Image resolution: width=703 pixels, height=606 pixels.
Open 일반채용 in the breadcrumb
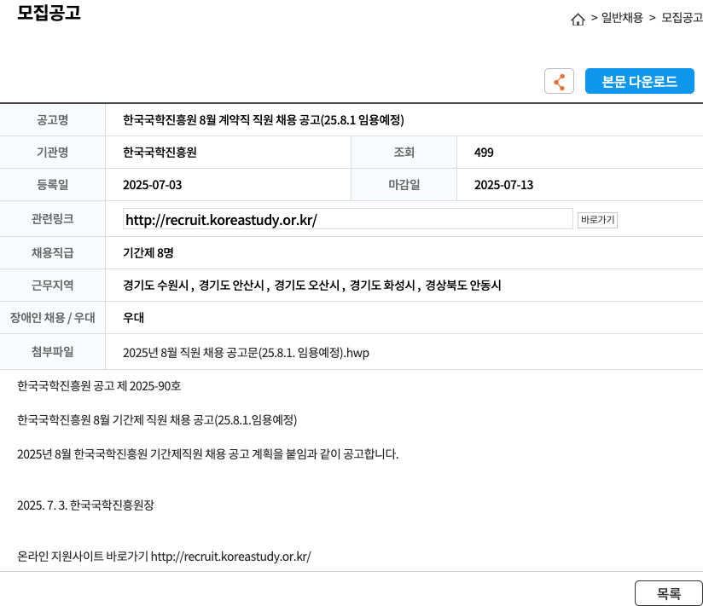click(622, 18)
